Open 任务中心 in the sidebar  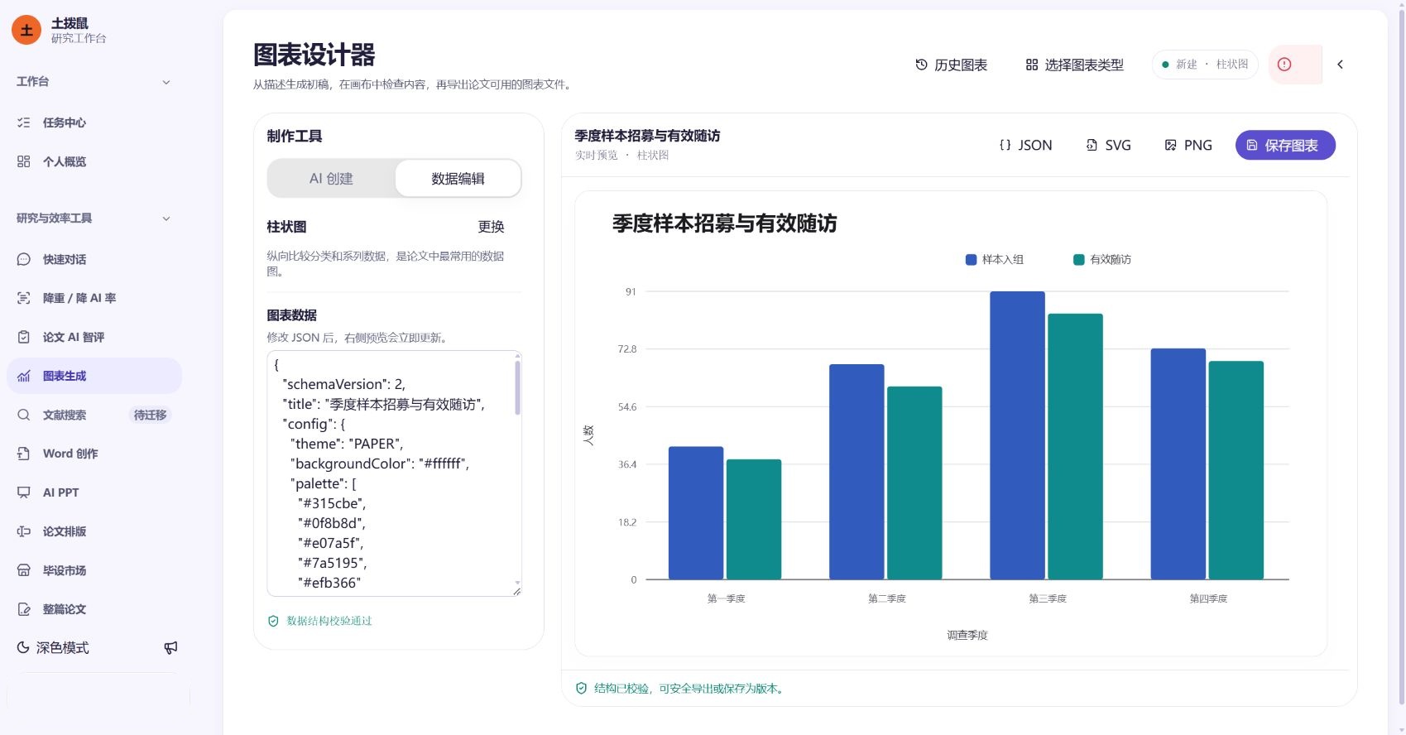(94, 122)
